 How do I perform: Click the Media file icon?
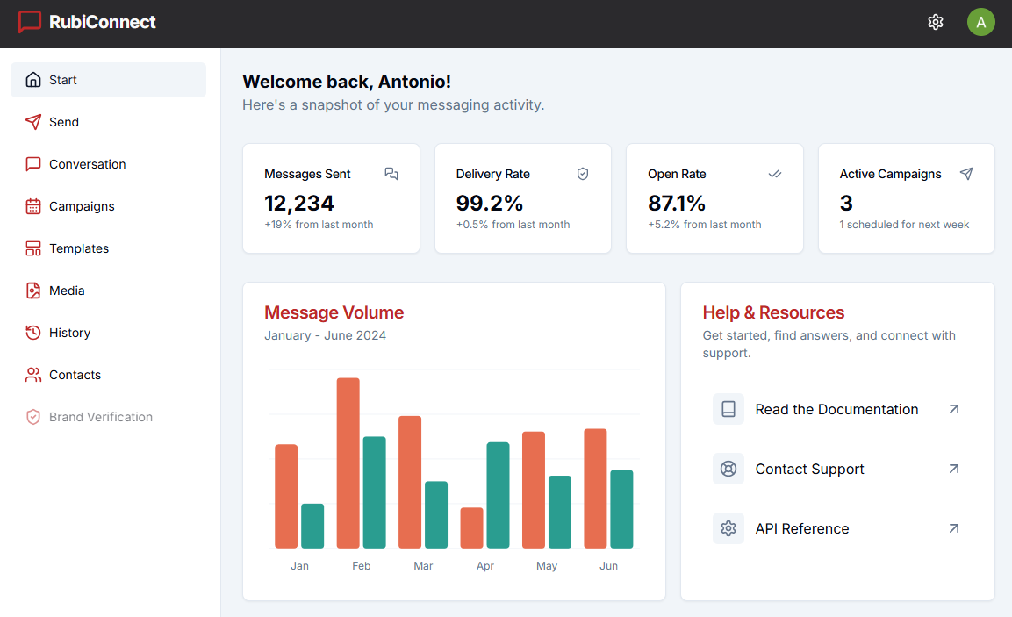pyautogui.click(x=33, y=291)
